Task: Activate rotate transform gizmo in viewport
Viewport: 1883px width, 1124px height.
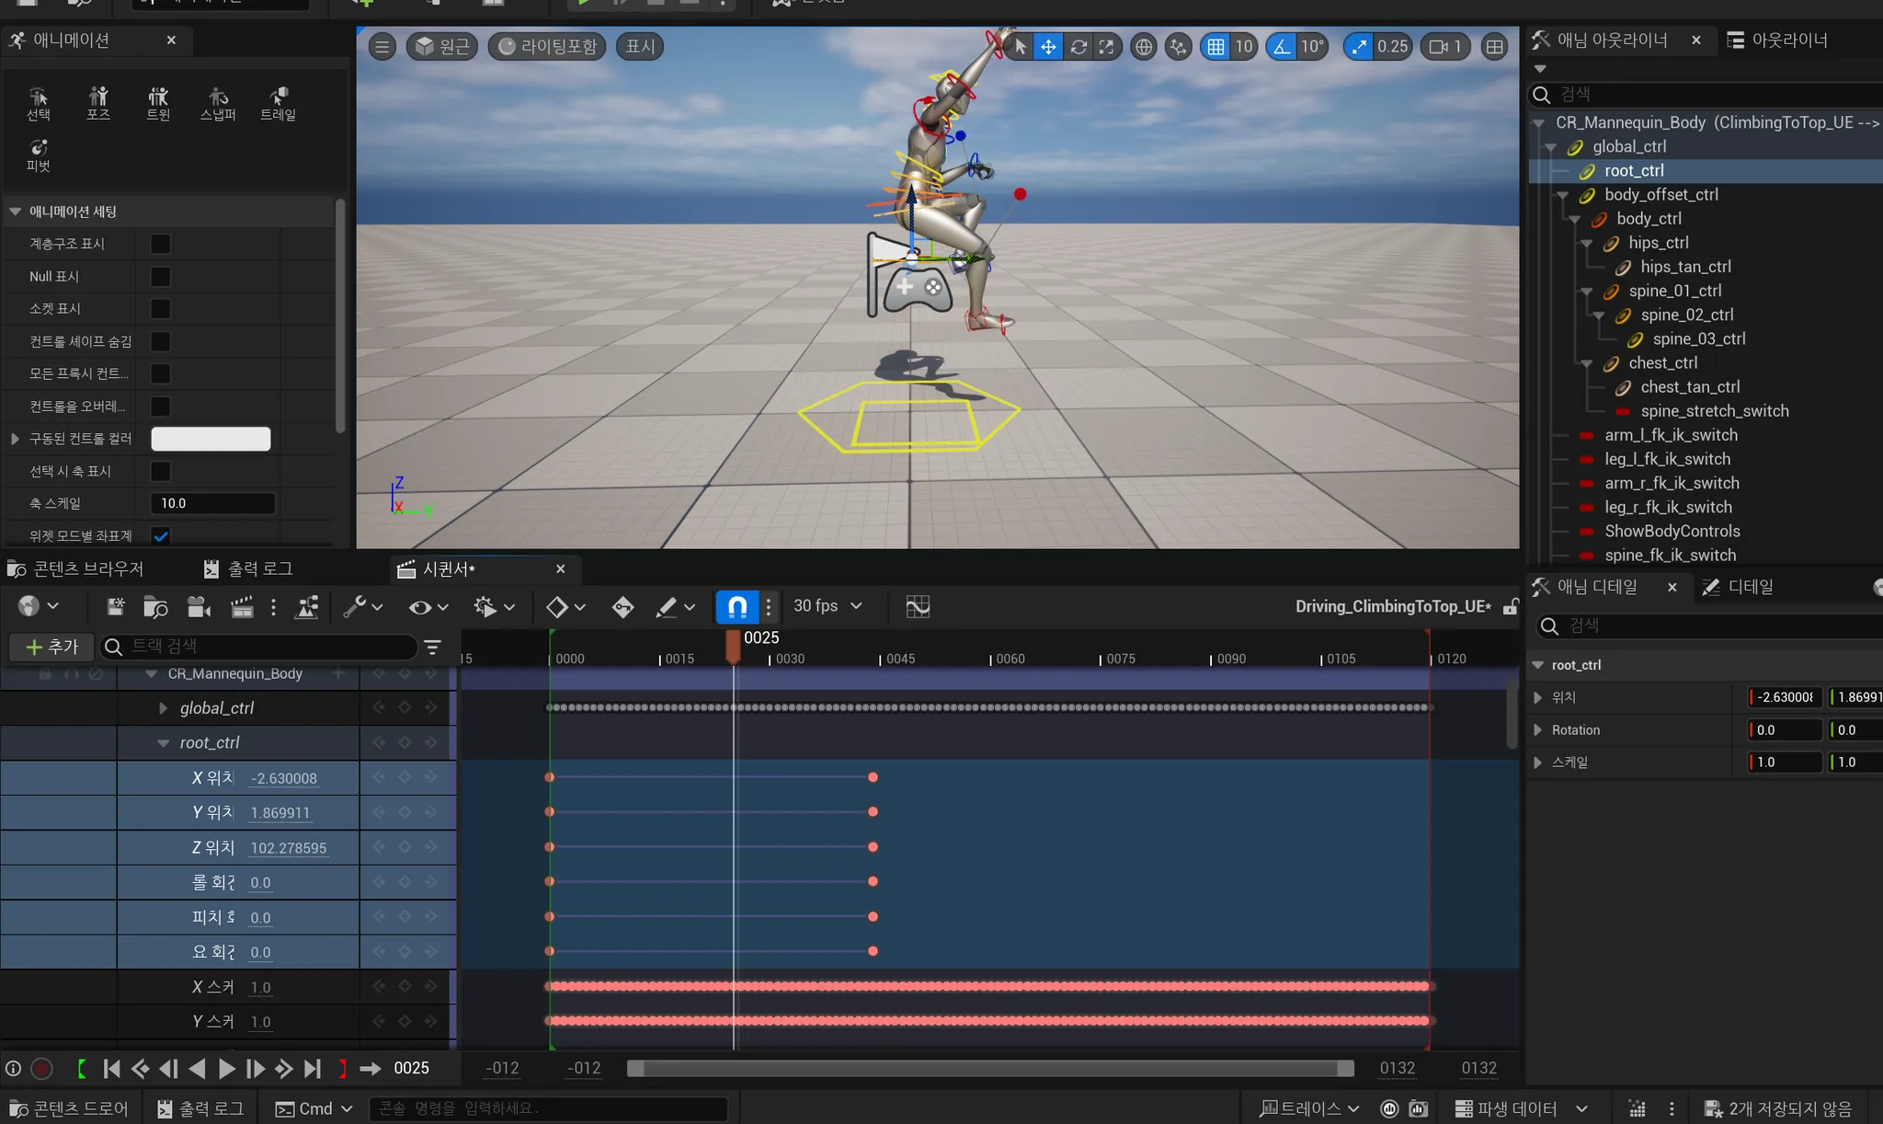Action: (x=1078, y=47)
